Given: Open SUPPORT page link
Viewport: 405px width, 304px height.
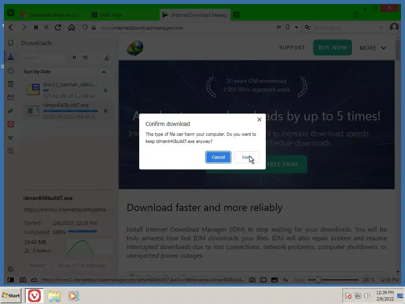Looking at the screenshot, I should tap(292, 47).
